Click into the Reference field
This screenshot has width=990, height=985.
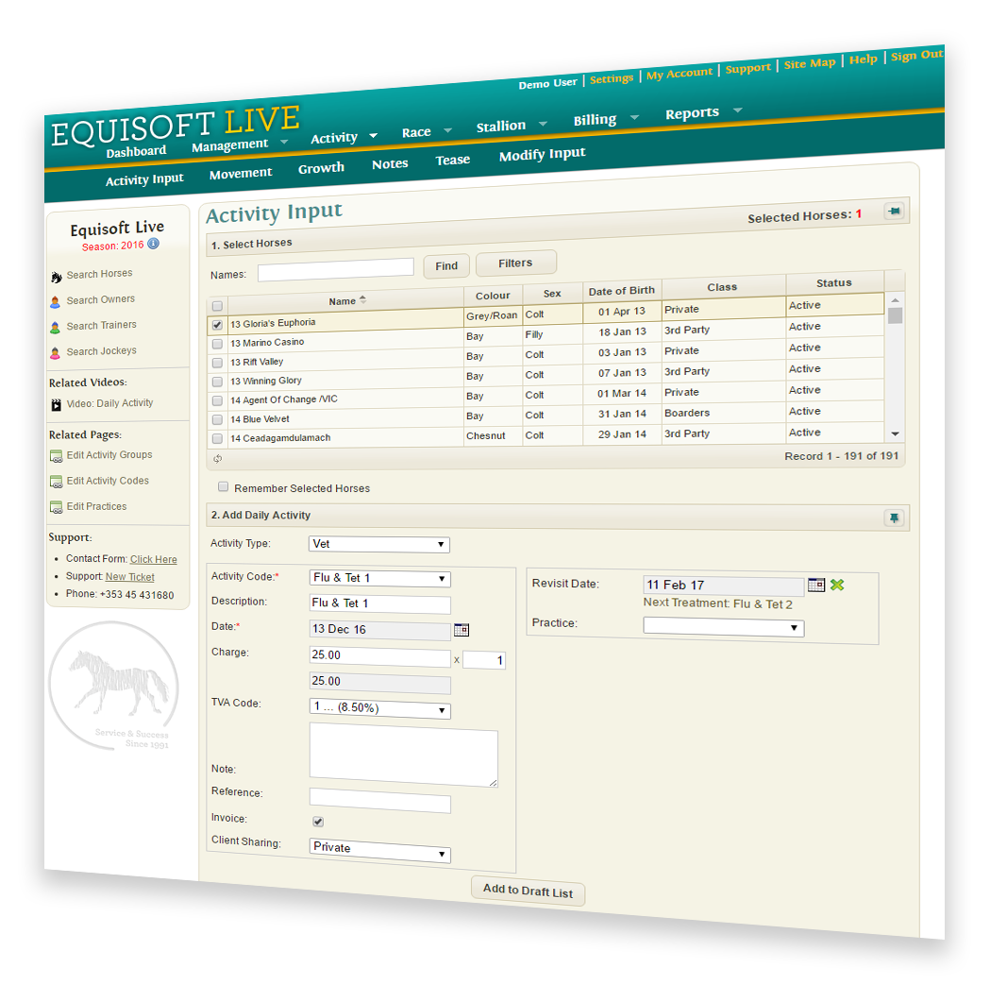[380, 801]
